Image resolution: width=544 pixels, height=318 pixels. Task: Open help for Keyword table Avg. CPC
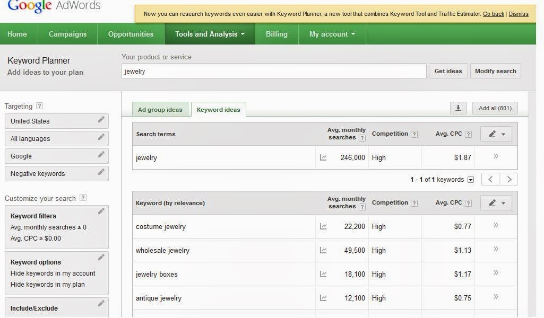pyautogui.click(x=468, y=204)
